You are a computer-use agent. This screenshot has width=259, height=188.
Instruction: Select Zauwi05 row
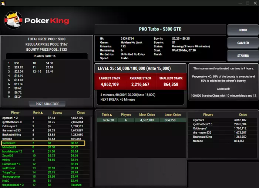point(46,156)
